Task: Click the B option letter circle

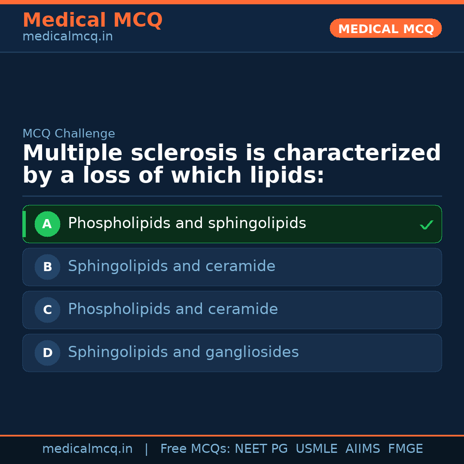Action: (x=47, y=267)
